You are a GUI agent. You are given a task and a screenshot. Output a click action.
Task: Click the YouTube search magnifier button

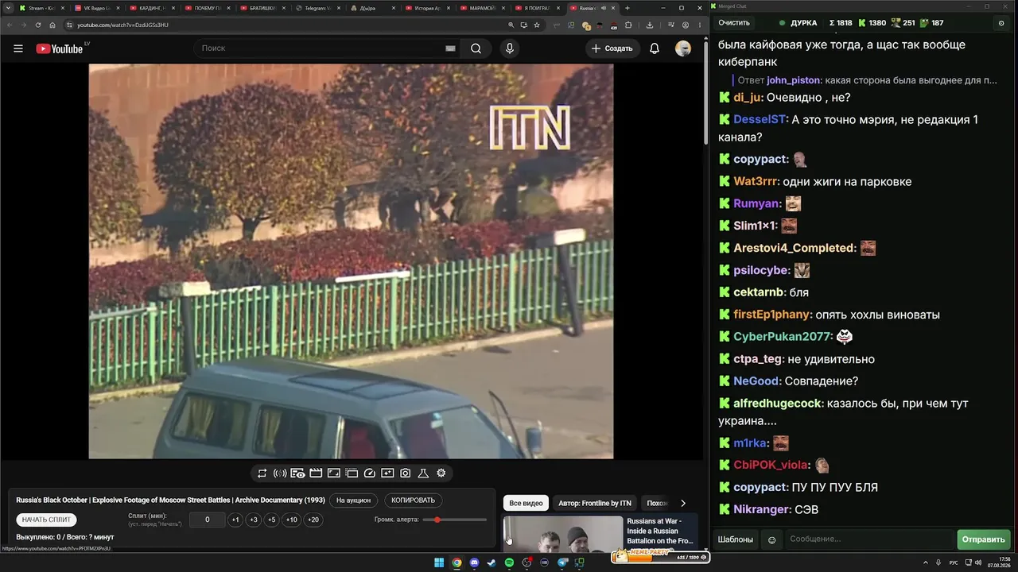point(476,48)
